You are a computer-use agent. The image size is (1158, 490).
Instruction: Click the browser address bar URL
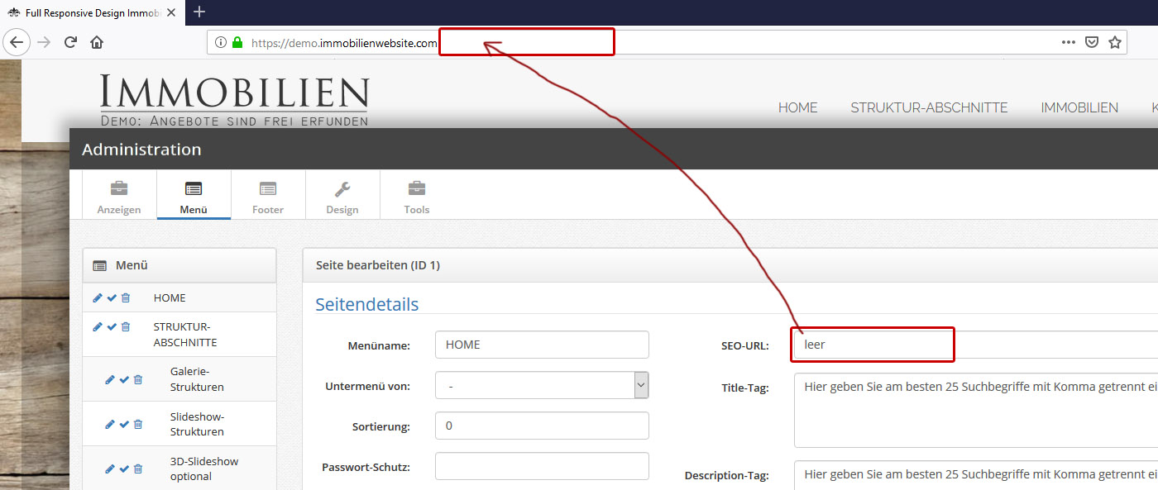coord(344,43)
